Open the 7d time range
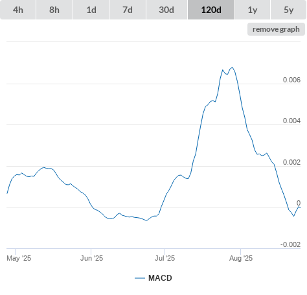Screen dimensions: 307x295 coord(128,10)
